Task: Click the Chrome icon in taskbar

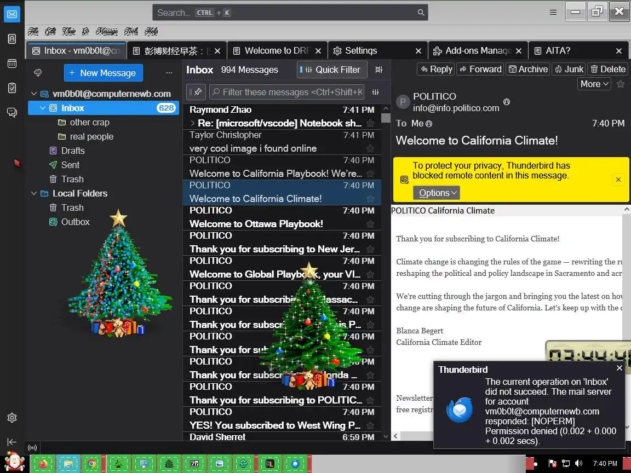Action: [92, 464]
